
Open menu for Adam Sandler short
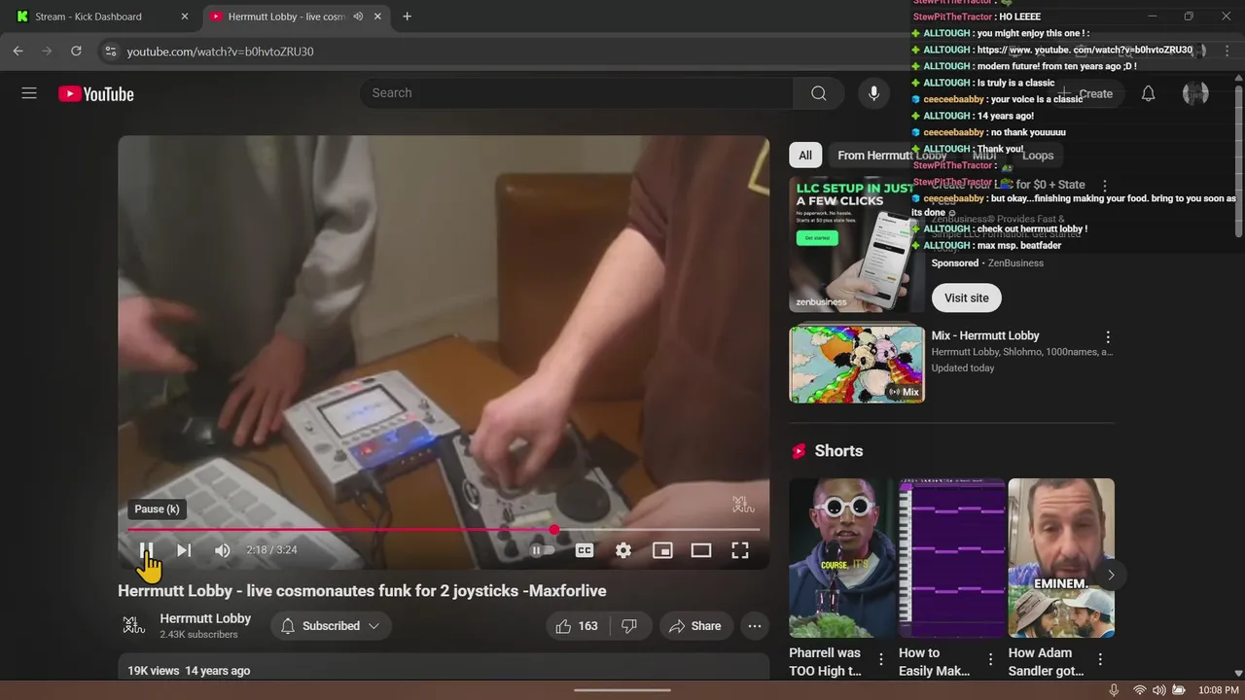coord(1100,660)
